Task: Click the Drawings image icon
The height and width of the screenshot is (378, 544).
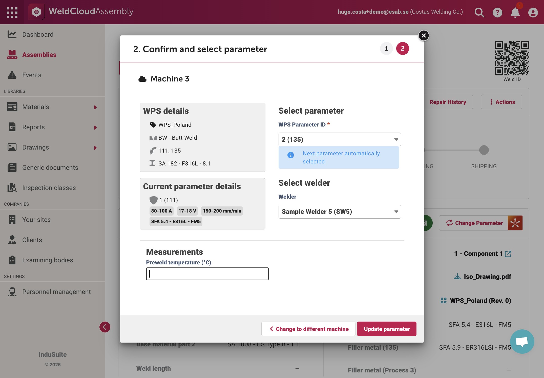Action: point(12,147)
